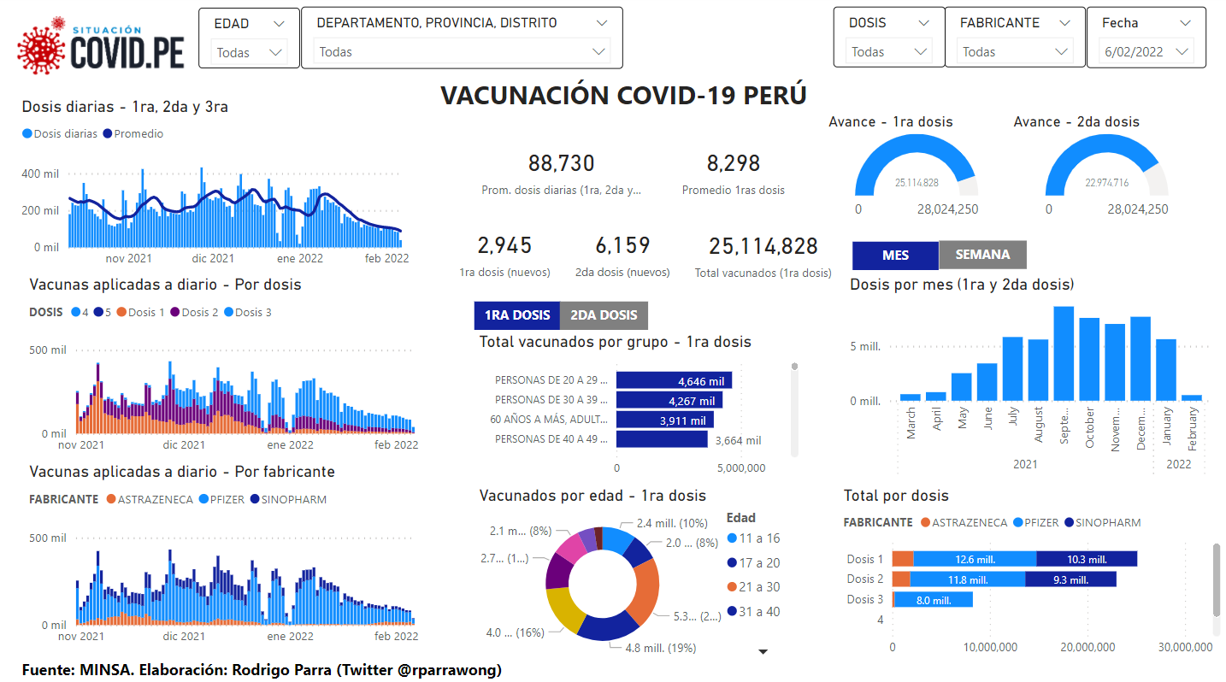Click Dosis 2 Pfizer segment 11.8 mill.
Screen dimensions: 1226x682
(968, 579)
